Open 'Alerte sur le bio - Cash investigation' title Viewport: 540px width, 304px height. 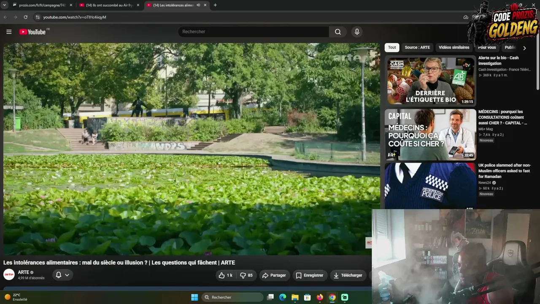click(x=499, y=60)
